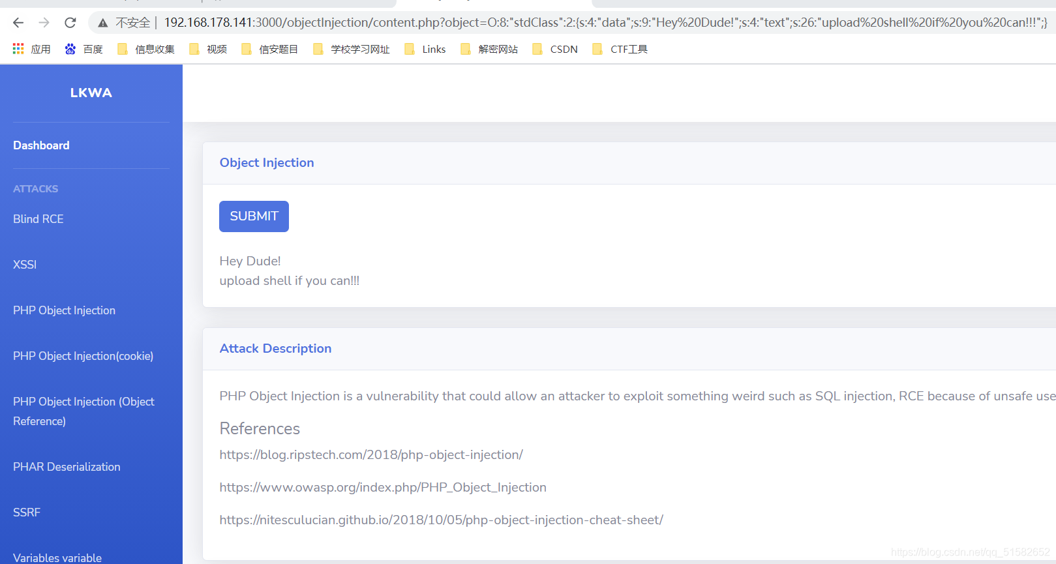Select PHP Object Injection(cookie) in the sidebar
Viewport: 1056px width, 564px height.
(83, 356)
